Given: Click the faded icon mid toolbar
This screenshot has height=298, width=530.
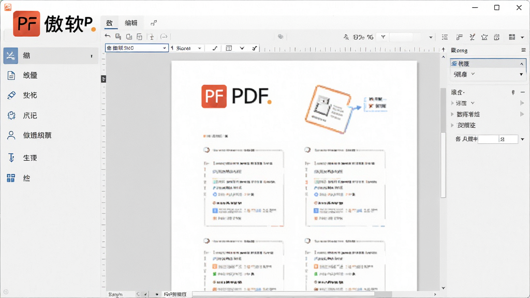Looking at the screenshot, I should [281, 37].
